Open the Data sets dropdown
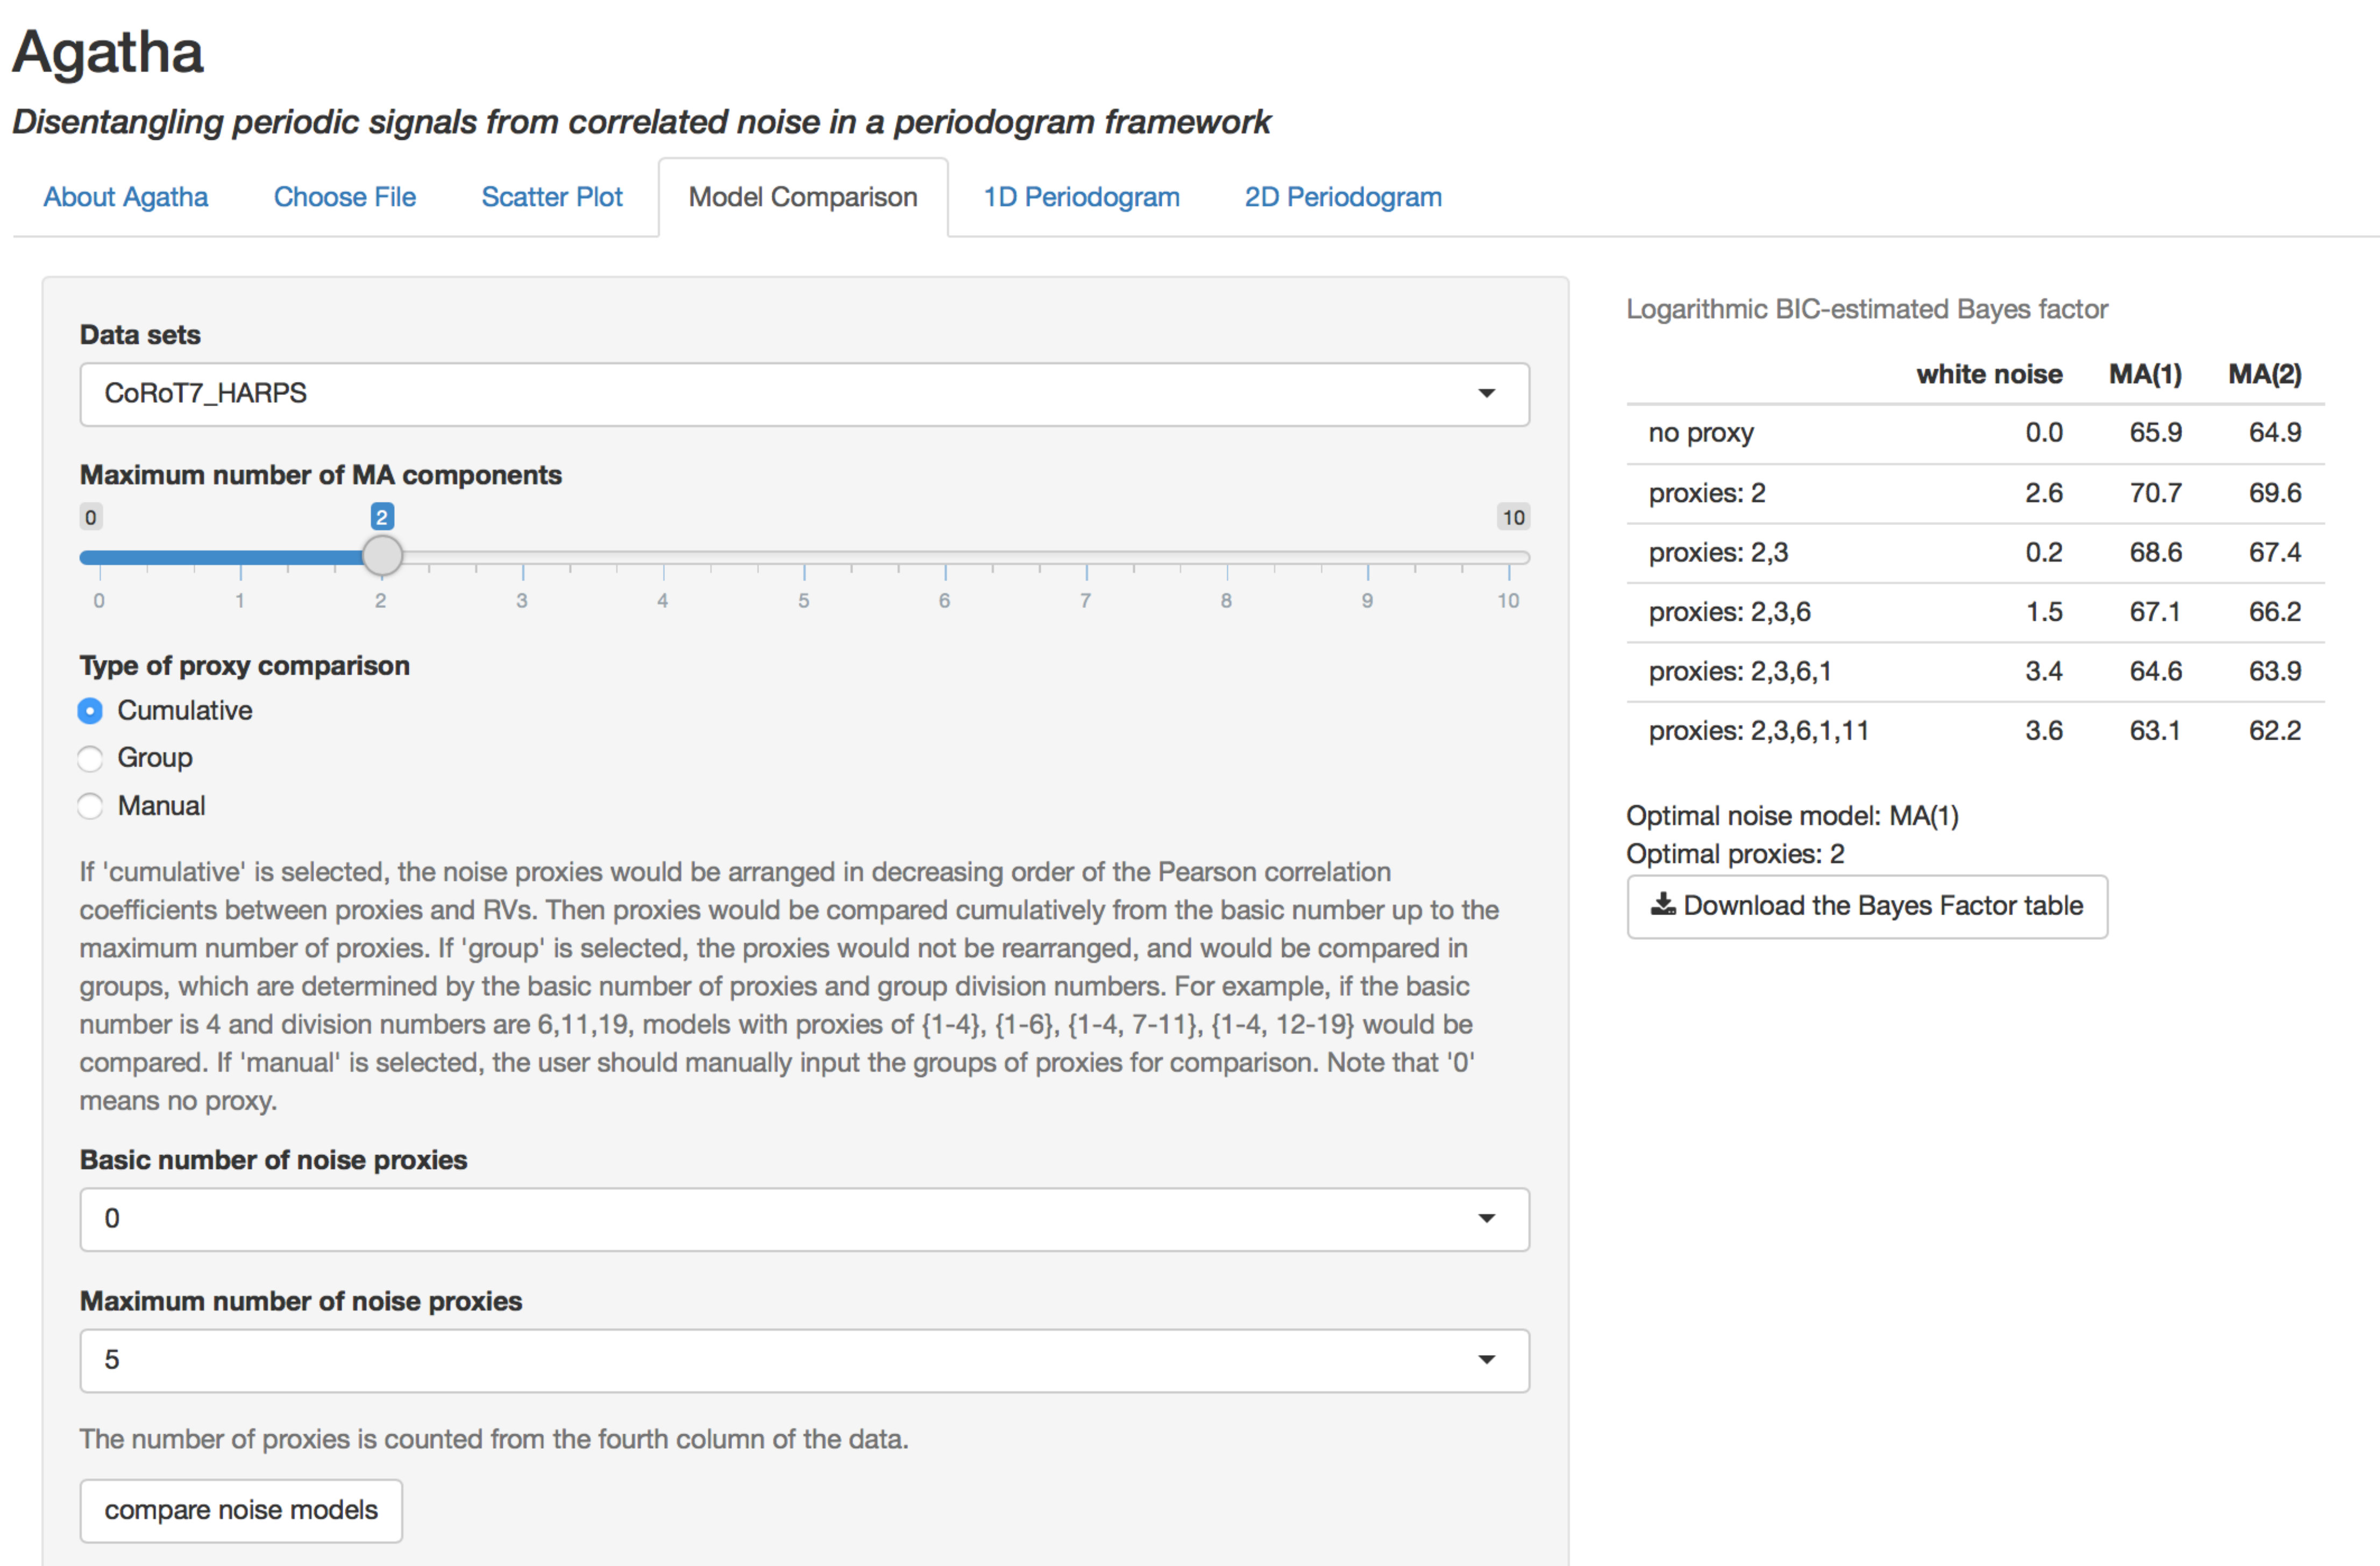 804,394
